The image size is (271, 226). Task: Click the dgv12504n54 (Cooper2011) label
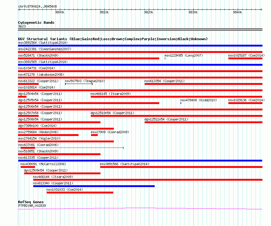tap(40, 94)
